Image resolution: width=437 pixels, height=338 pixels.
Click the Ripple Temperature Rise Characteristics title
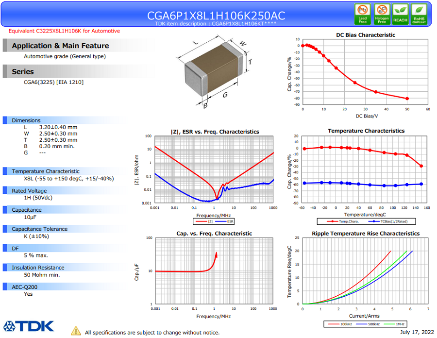tap(366, 234)
